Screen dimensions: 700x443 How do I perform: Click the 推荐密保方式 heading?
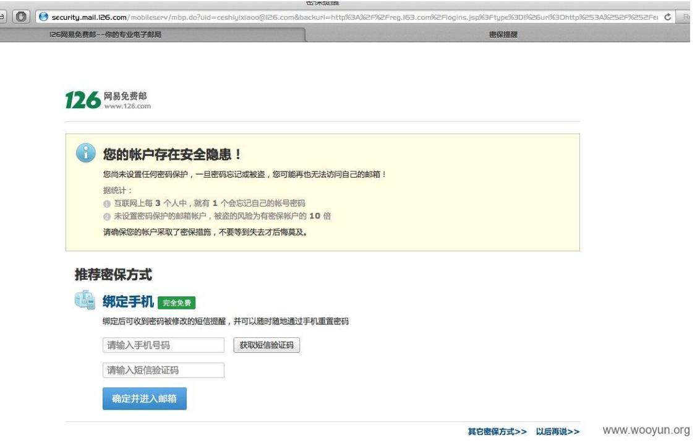click(x=113, y=275)
